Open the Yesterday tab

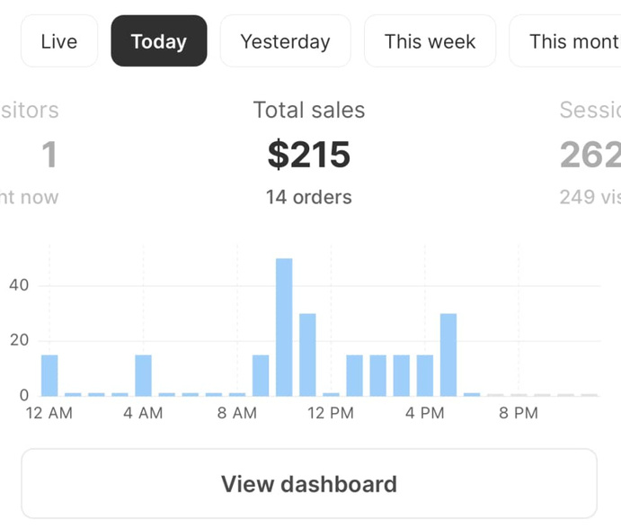(x=285, y=41)
